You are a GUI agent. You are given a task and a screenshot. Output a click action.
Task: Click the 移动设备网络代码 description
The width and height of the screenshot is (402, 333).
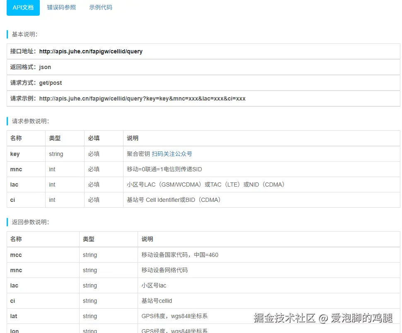(x=165, y=270)
